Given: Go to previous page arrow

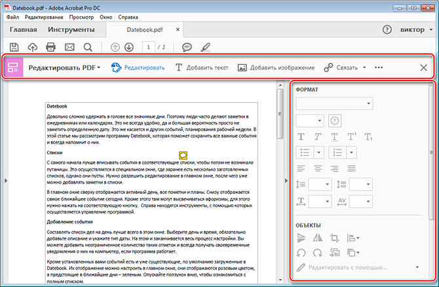Looking at the screenshot, I should point(115,47).
